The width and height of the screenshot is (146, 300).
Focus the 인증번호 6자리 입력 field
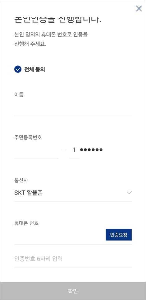[x=73, y=259]
